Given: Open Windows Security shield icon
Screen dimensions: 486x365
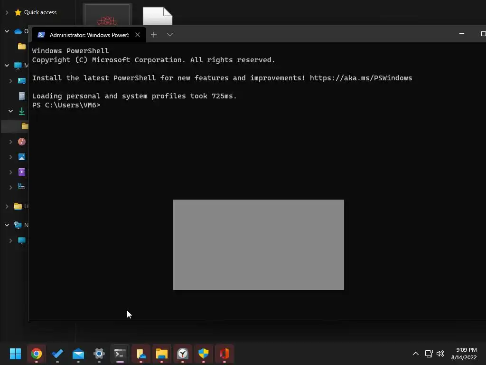Looking at the screenshot, I should click(x=204, y=354).
